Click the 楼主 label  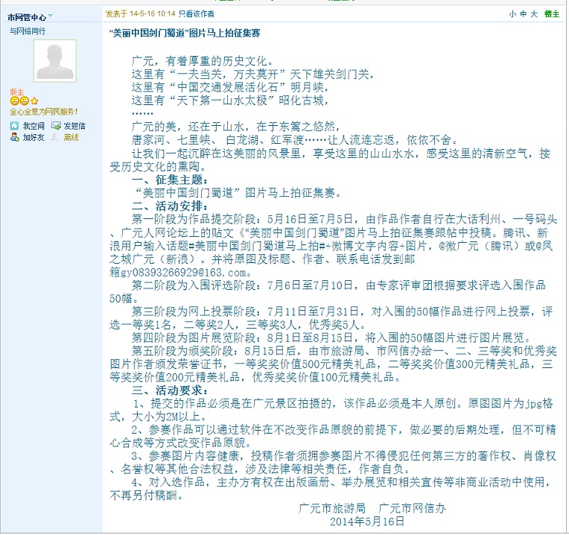(x=552, y=14)
